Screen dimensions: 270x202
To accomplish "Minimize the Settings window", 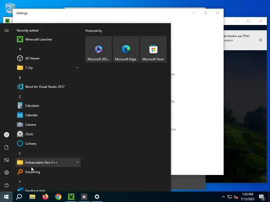I will coord(193,13).
